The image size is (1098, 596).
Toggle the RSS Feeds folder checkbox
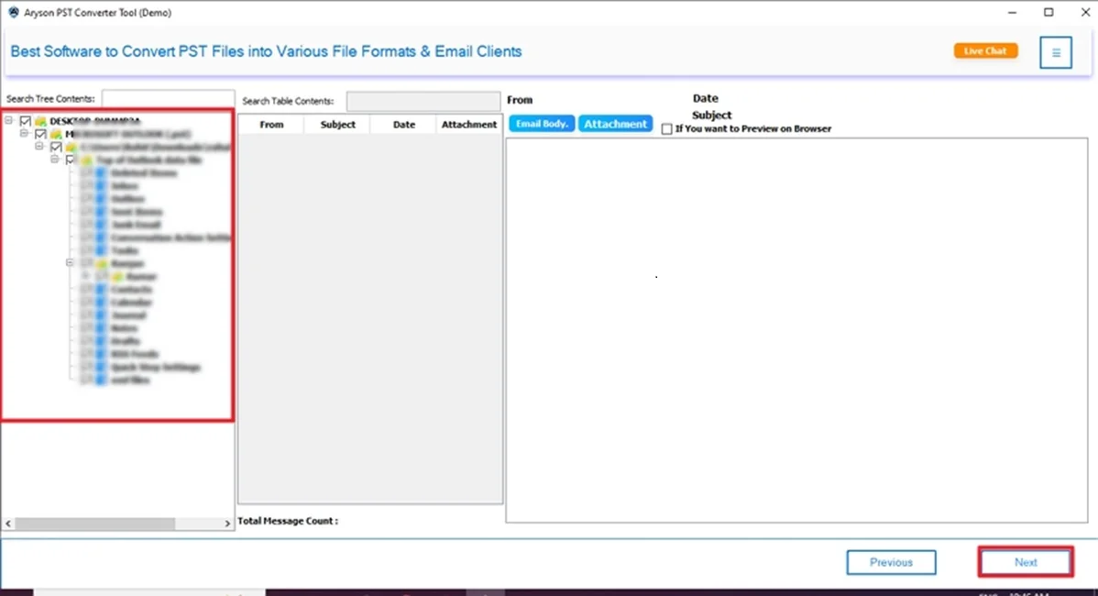pyautogui.click(x=86, y=354)
